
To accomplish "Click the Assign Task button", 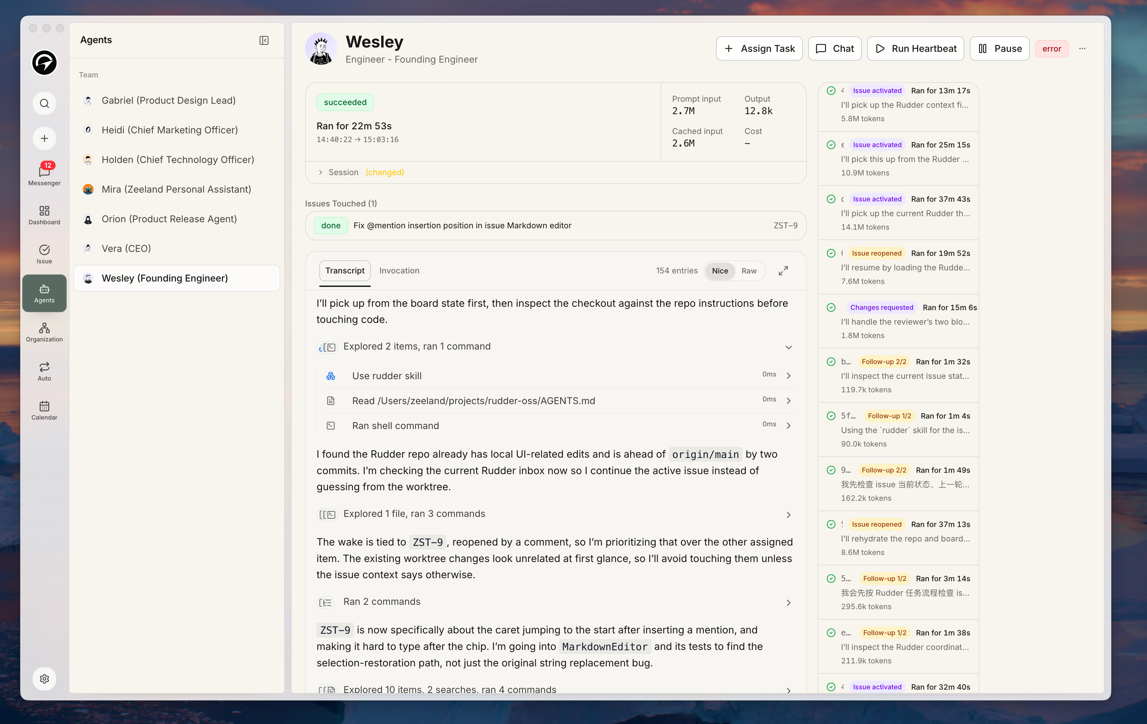I will tap(759, 48).
